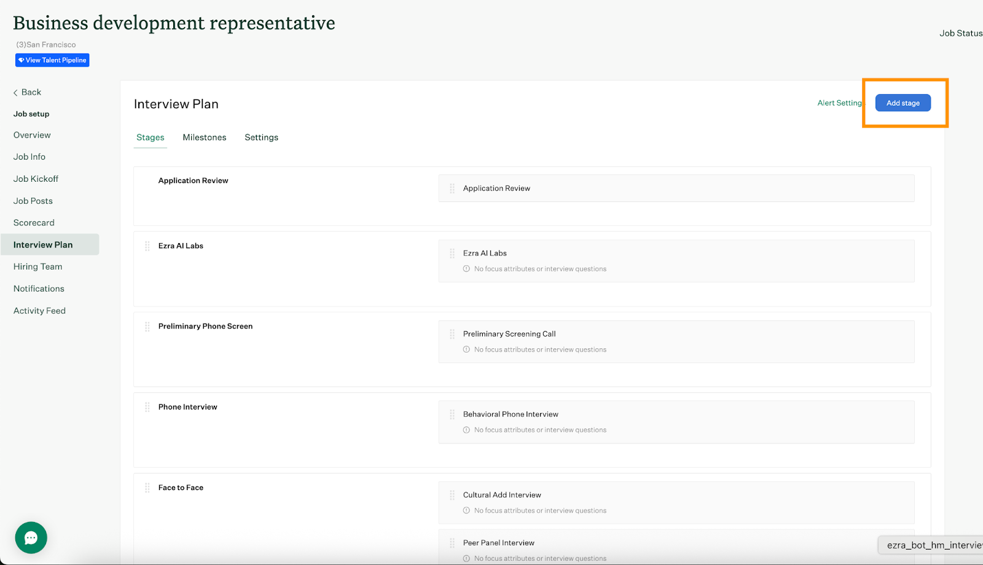983x565 pixels.
Task: Open Scorecard in the sidebar
Action: 34,223
